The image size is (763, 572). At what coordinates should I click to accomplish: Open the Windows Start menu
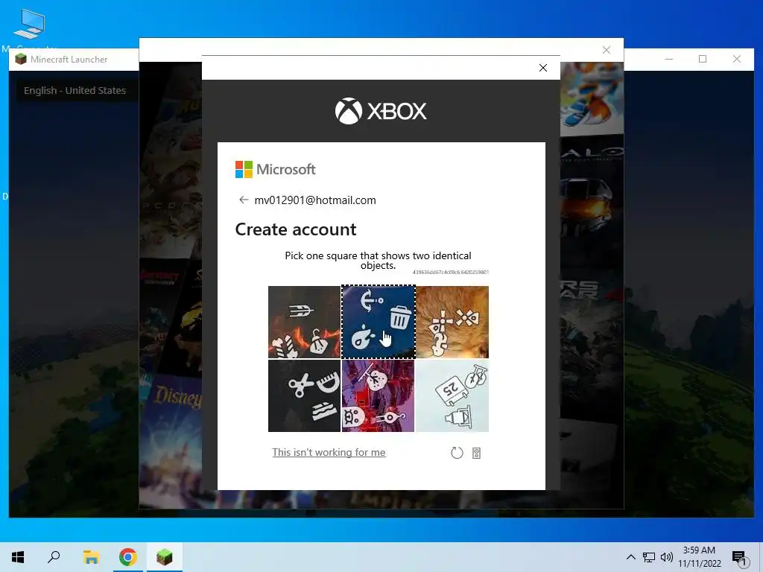pyautogui.click(x=18, y=557)
